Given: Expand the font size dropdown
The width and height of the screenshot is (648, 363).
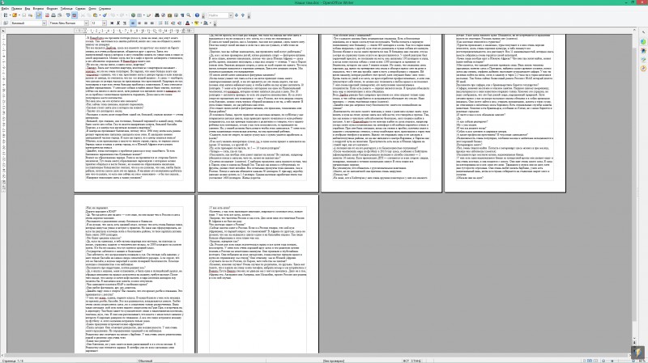Looking at the screenshot, I should coord(104,23).
